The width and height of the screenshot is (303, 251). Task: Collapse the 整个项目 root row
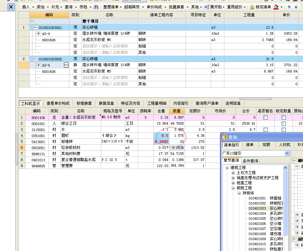pos(32,21)
